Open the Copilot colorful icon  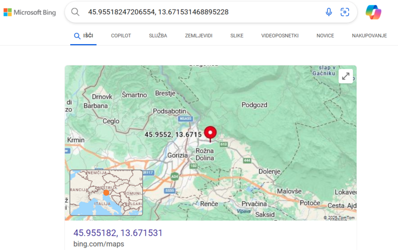click(x=373, y=12)
